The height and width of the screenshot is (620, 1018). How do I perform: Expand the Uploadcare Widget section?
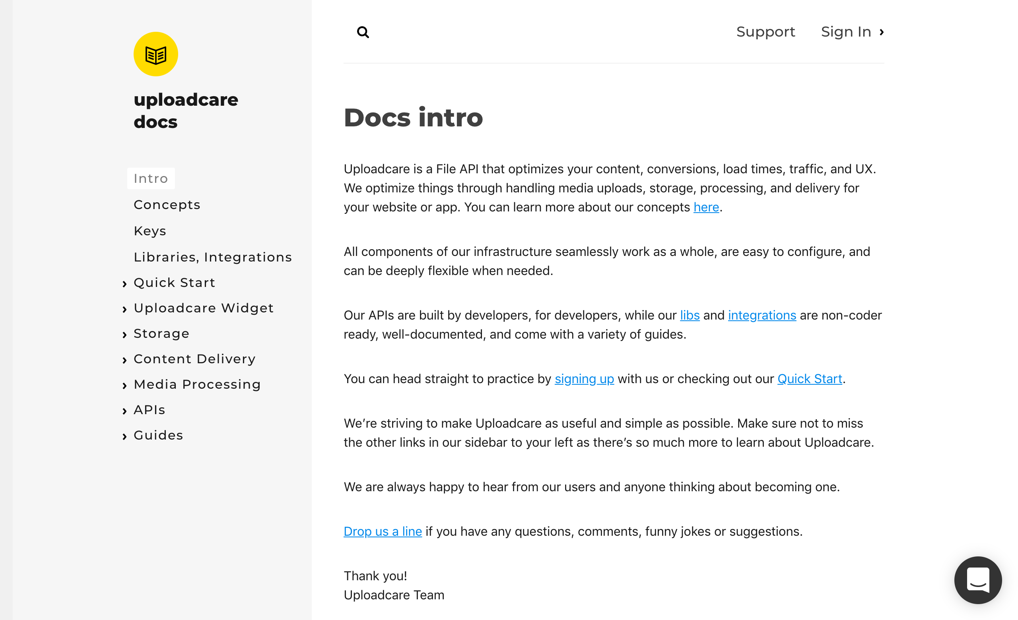pos(203,308)
